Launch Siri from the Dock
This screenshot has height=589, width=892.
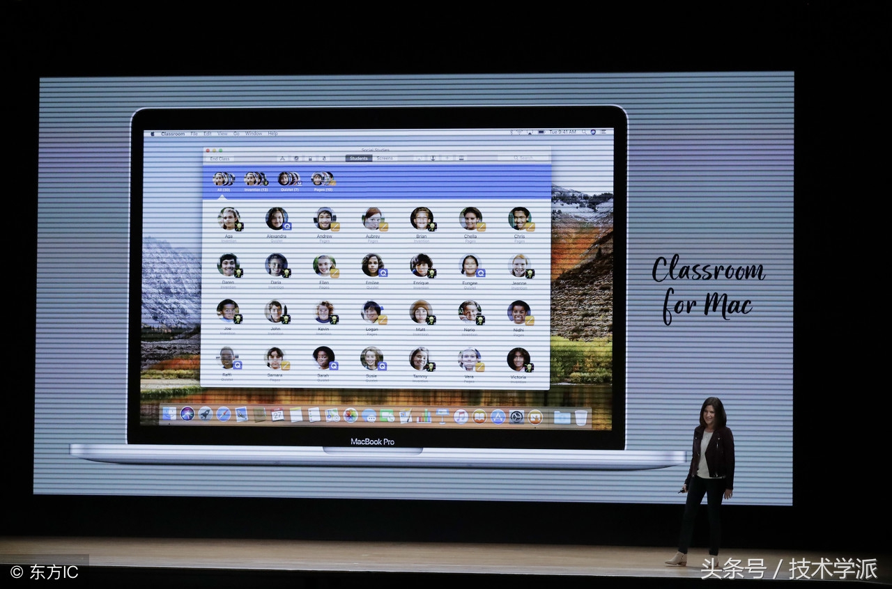187,414
